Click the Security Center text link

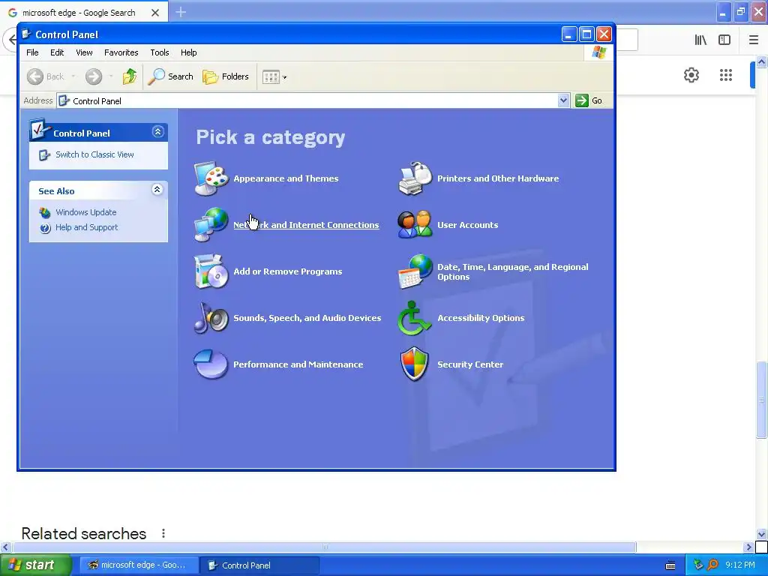[x=470, y=364]
